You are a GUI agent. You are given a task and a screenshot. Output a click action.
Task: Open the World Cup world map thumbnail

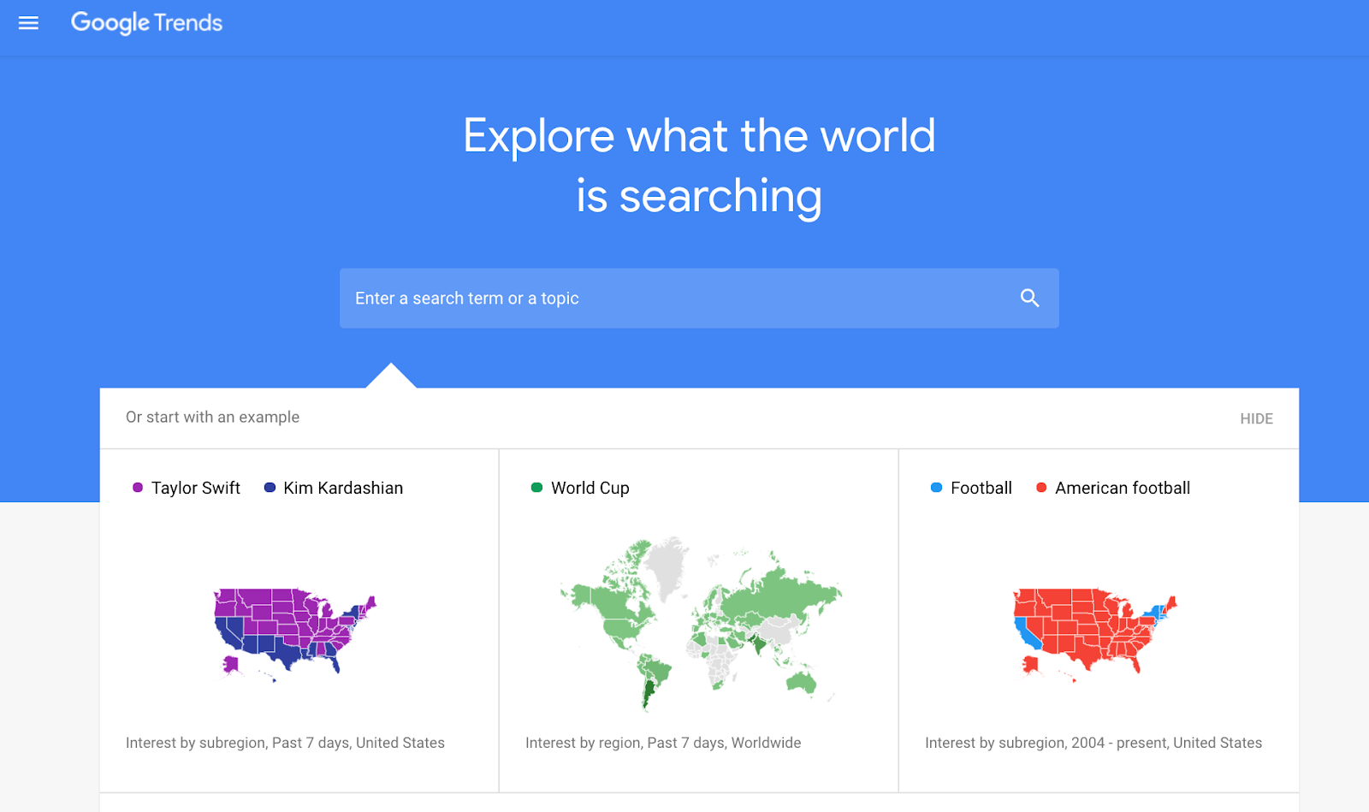[x=699, y=625]
